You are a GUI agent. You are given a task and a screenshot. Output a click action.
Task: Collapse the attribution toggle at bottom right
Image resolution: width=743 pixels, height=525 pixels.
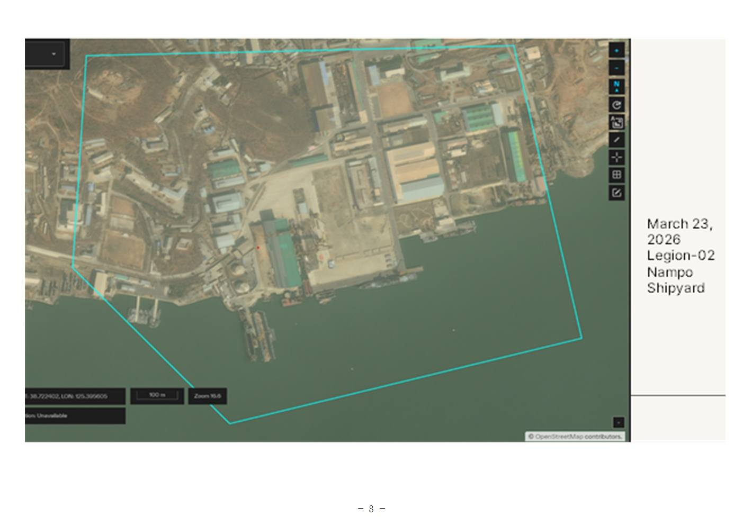[619, 422]
